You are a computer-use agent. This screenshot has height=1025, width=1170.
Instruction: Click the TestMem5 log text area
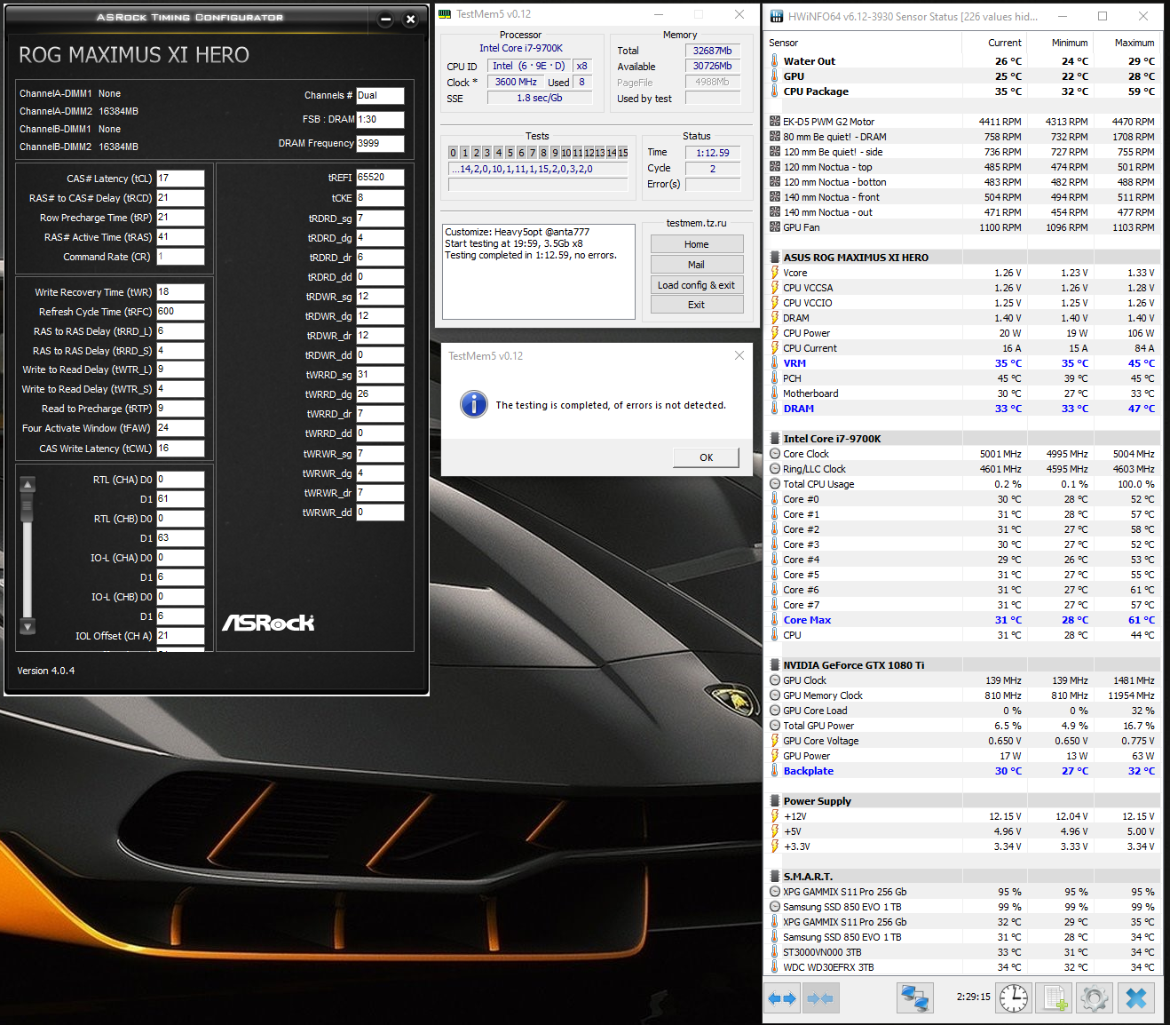click(538, 271)
